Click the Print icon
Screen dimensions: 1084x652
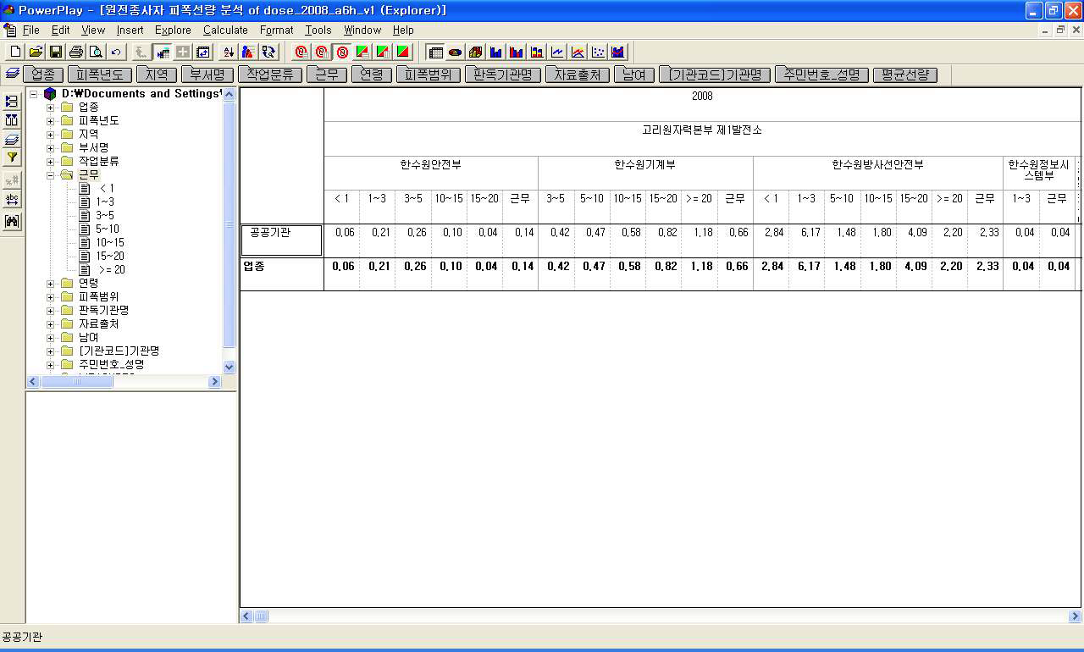tap(76, 52)
